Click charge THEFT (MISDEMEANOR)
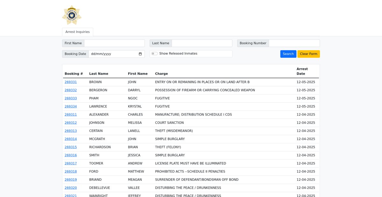This screenshot has width=382, height=197. 174,131
